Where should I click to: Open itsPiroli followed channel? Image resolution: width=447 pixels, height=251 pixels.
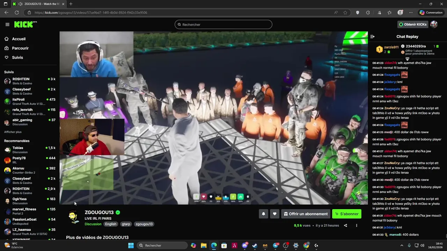pyautogui.click(x=30, y=101)
